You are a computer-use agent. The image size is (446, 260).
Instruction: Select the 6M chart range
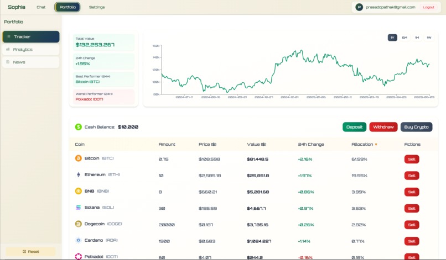404,38
